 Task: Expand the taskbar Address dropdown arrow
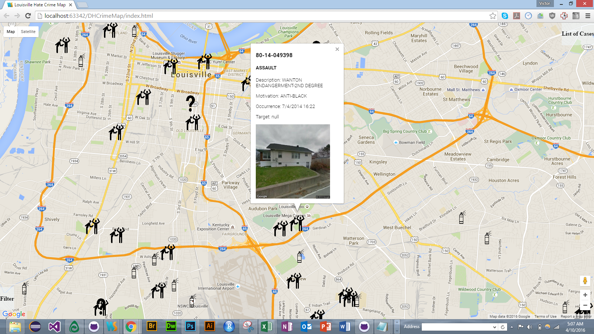[x=495, y=327]
